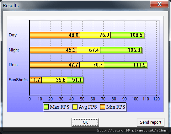Screen dimensions: 171x134
Task: Click the axis tick label 40
Action: click(x=72, y=99)
